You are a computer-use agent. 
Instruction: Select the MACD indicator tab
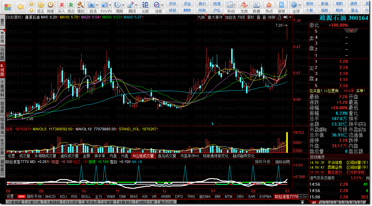coord(51,196)
